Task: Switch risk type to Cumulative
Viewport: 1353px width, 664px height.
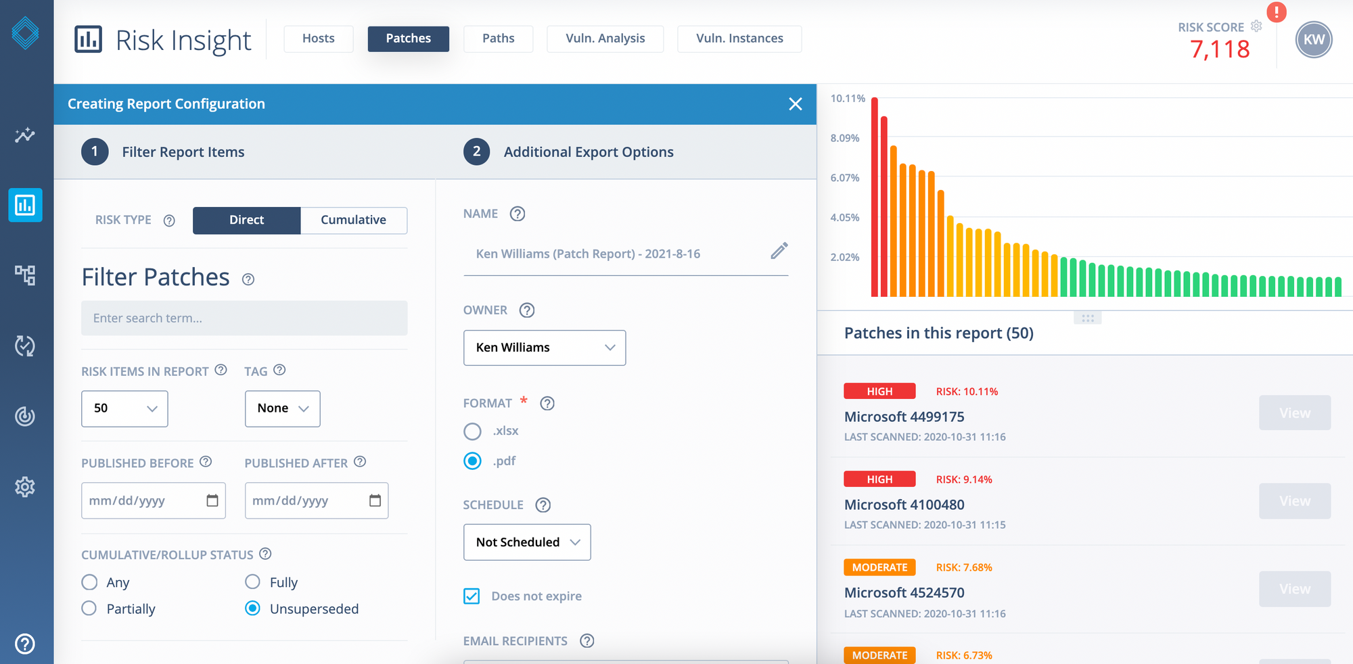Action: [x=353, y=220]
